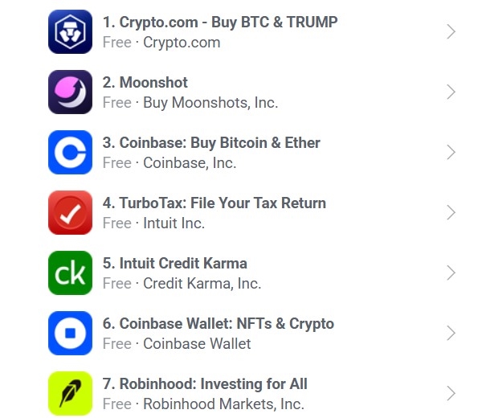Select "TurboTax: File Your Tax Return" title
This screenshot has width=482, height=418.
[214, 203]
